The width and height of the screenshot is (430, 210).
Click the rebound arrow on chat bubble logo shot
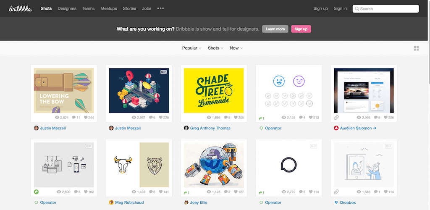pos(260,193)
